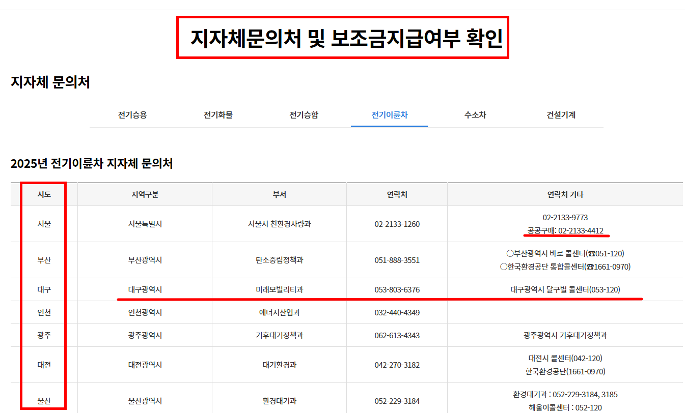The height and width of the screenshot is (413, 685).
Task: Click the 지자체문의처 및 보조금지급여부 확인 header
Action: click(x=342, y=36)
